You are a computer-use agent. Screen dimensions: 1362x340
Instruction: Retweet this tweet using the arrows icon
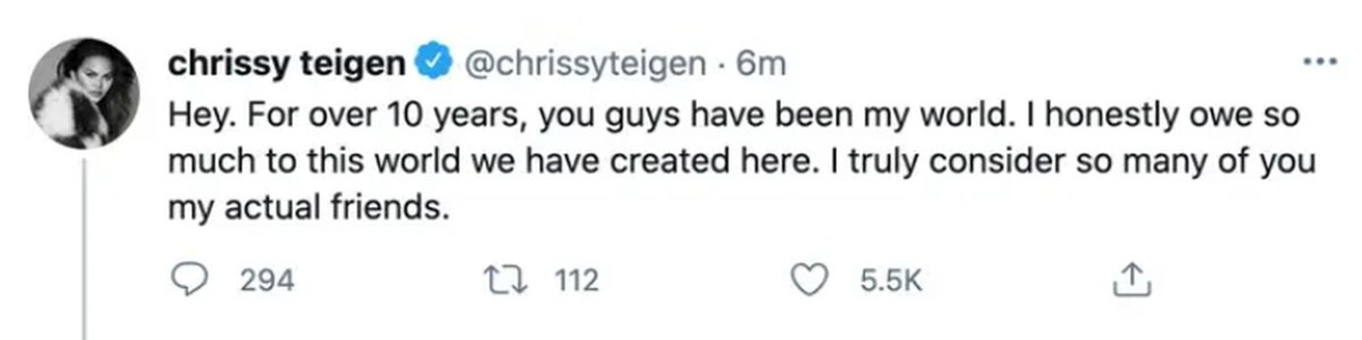(505, 280)
